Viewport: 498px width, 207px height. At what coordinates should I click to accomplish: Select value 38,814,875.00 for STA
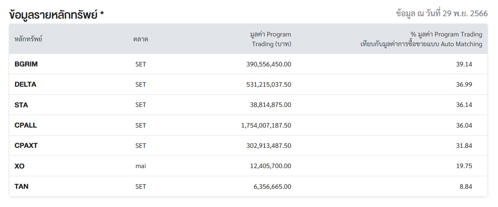(270, 105)
